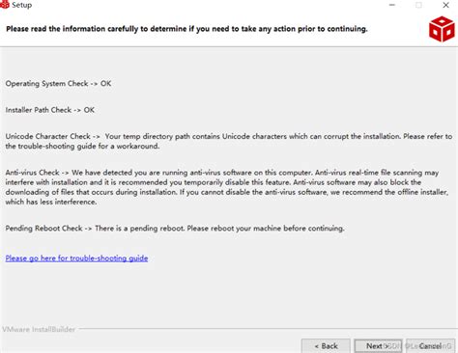Click the Setup title text
Viewport: 458px width, 353px height.
click(22, 5)
